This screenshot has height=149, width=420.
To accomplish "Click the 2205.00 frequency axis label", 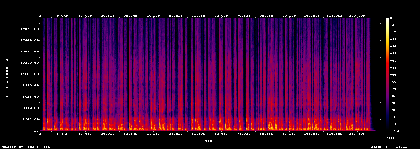I will coord(31,119).
